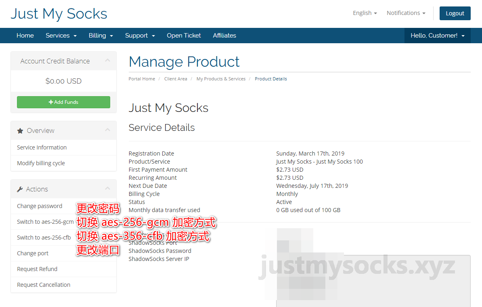Open the English language dropdown

coord(365,13)
